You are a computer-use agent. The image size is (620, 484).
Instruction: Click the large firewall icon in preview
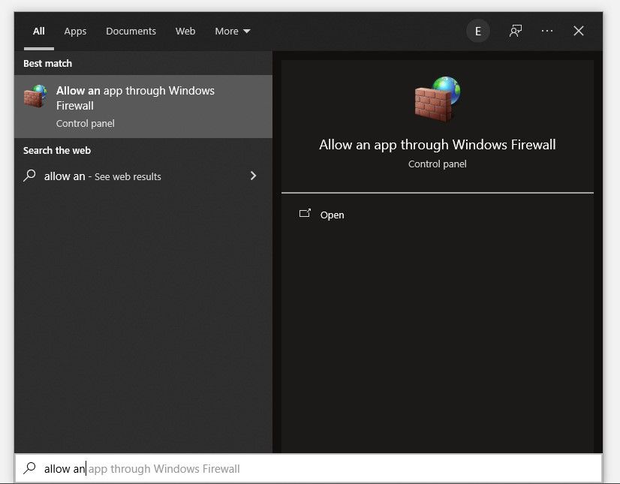438,99
